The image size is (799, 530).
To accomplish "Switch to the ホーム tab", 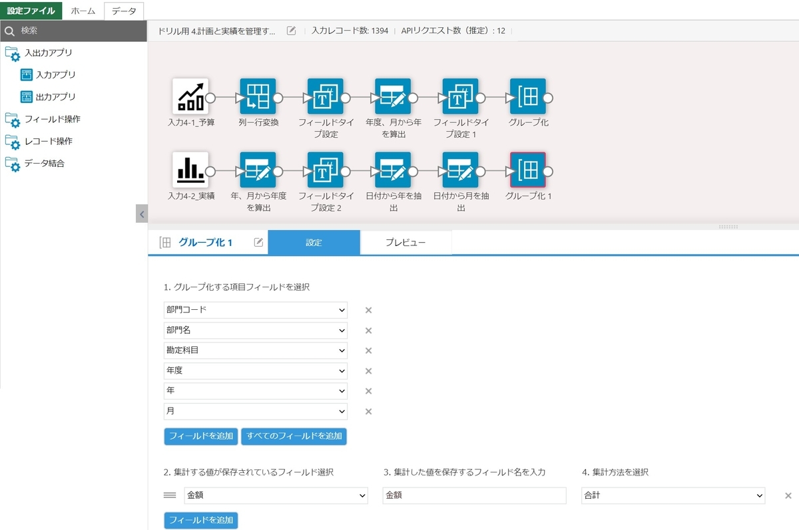I will coord(83,11).
